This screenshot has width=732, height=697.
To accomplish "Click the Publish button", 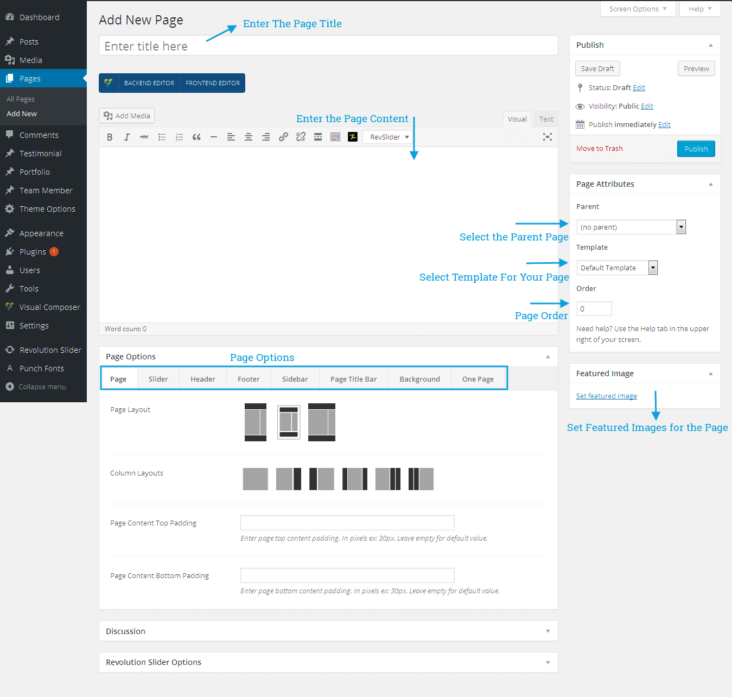I will pos(696,149).
